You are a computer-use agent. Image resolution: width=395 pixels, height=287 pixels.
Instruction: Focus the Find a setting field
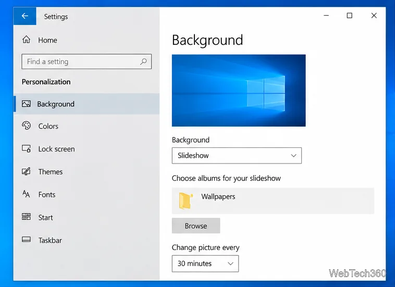tap(87, 61)
